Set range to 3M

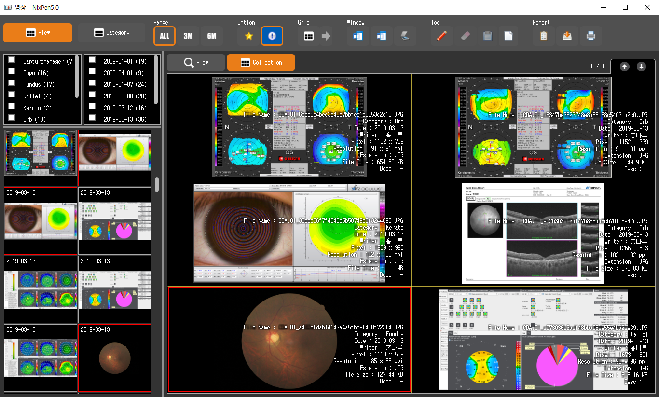tap(188, 36)
